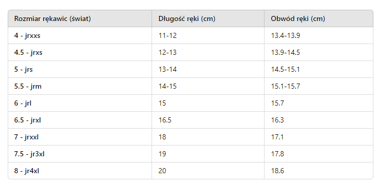Click circumference value '18.6'
Image resolution: width=377 pixels, height=185 pixels.
pyautogui.click(x=277, y=171)
